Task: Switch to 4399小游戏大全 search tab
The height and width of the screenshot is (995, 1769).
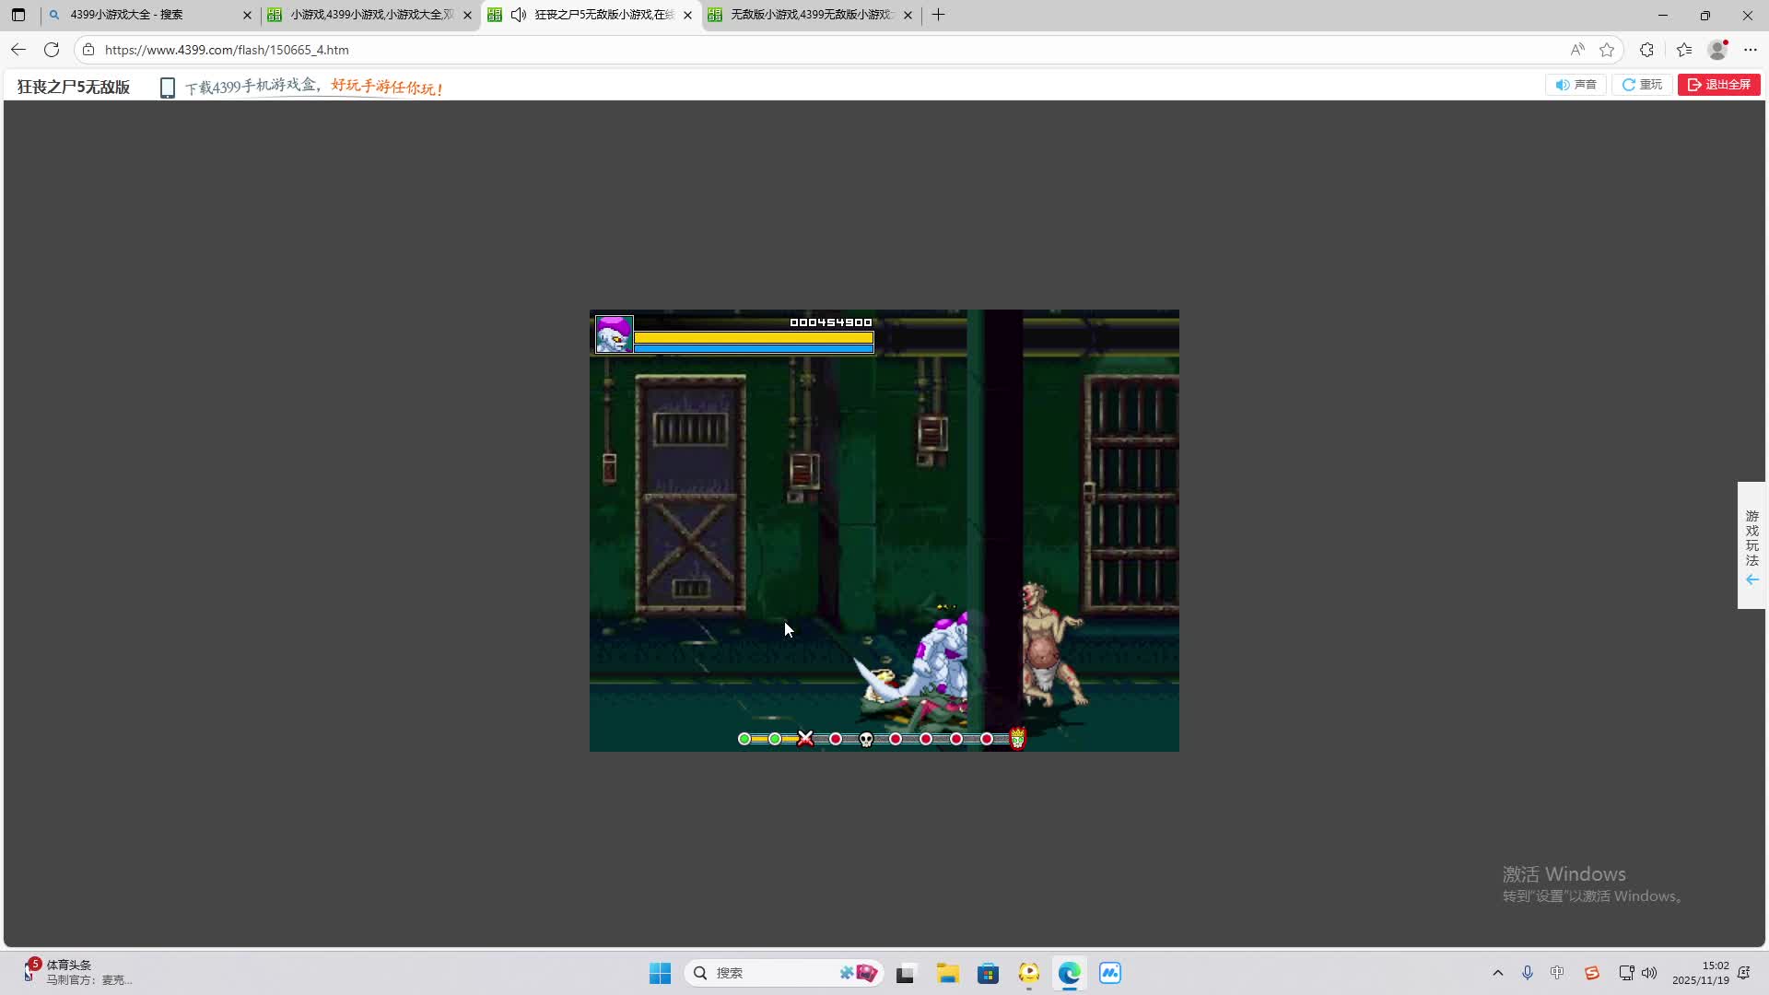Action: pyautogui.click(x=147, y=15)
